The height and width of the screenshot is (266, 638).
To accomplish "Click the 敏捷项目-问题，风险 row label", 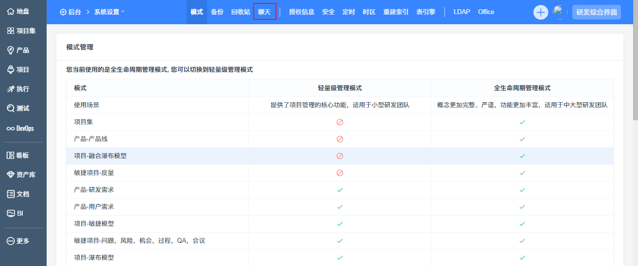I will 139,240.
